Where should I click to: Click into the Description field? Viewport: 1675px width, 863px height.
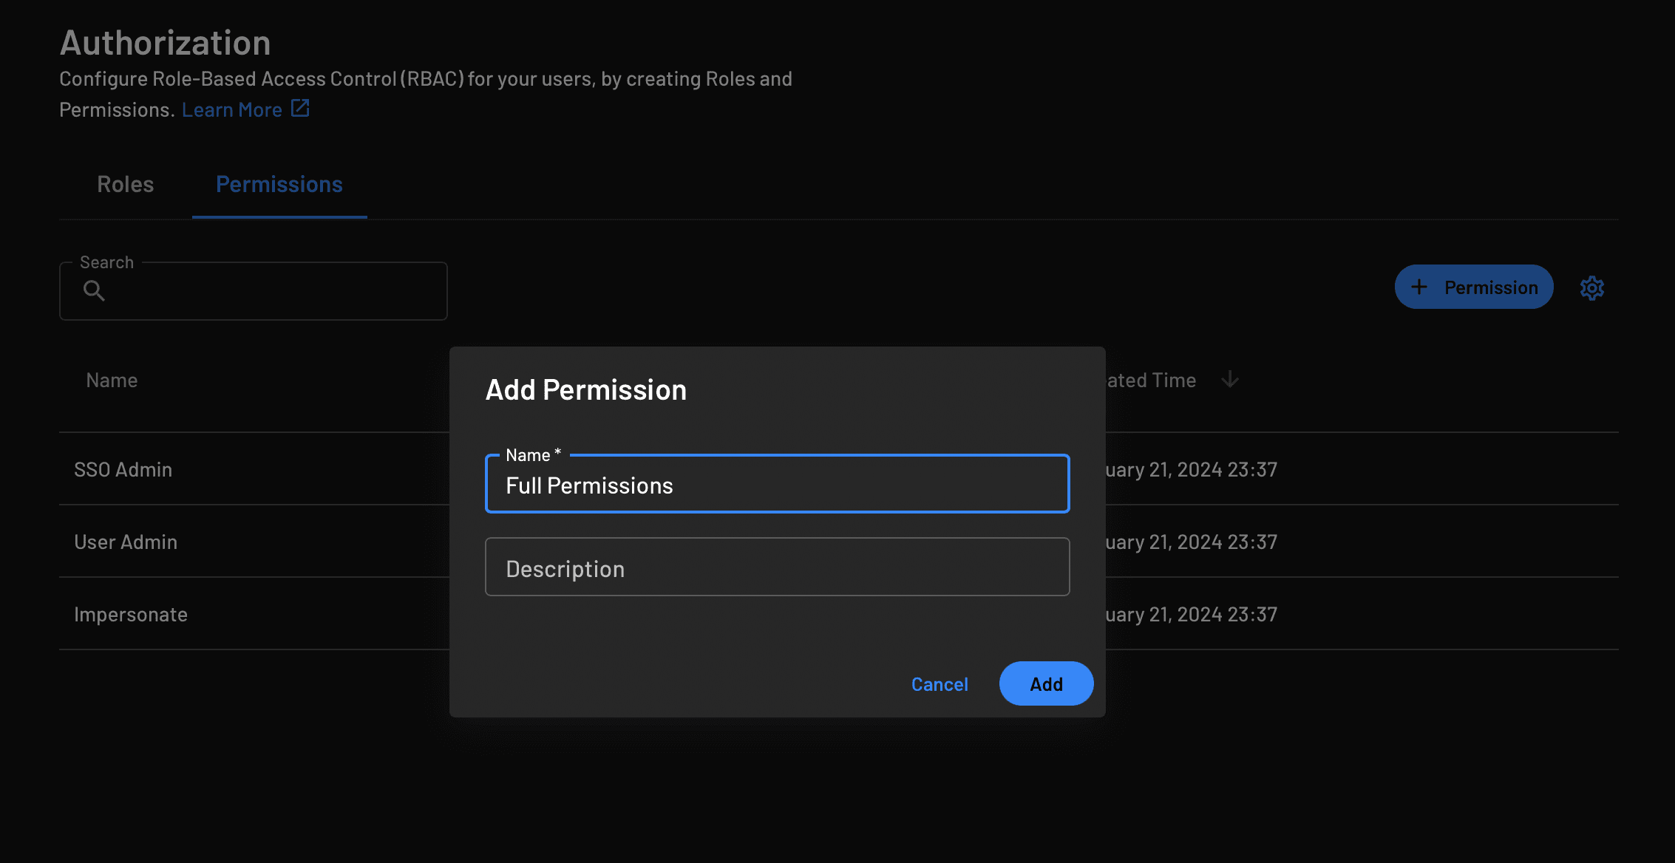tap(776, 567)
